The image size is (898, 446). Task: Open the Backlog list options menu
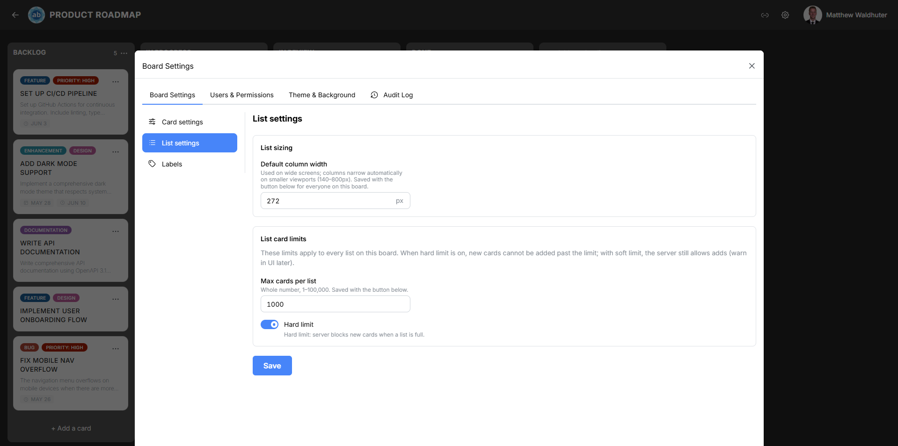[x=124, y=53]
